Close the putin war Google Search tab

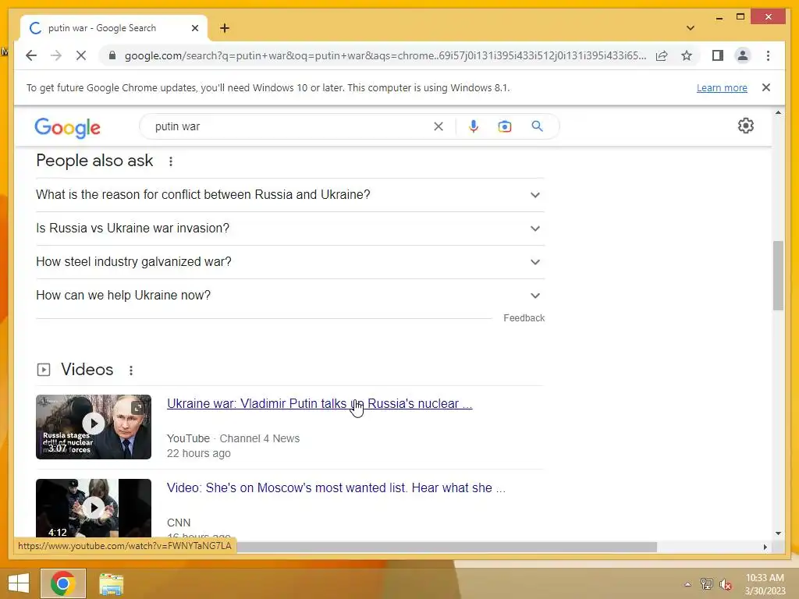[194, 28]
